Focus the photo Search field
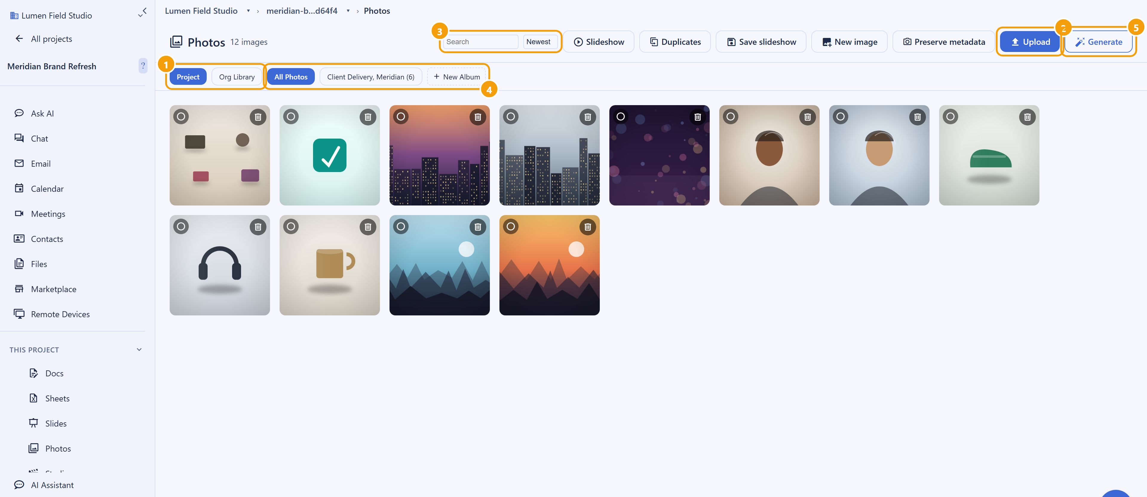 [x=481, y=42]
